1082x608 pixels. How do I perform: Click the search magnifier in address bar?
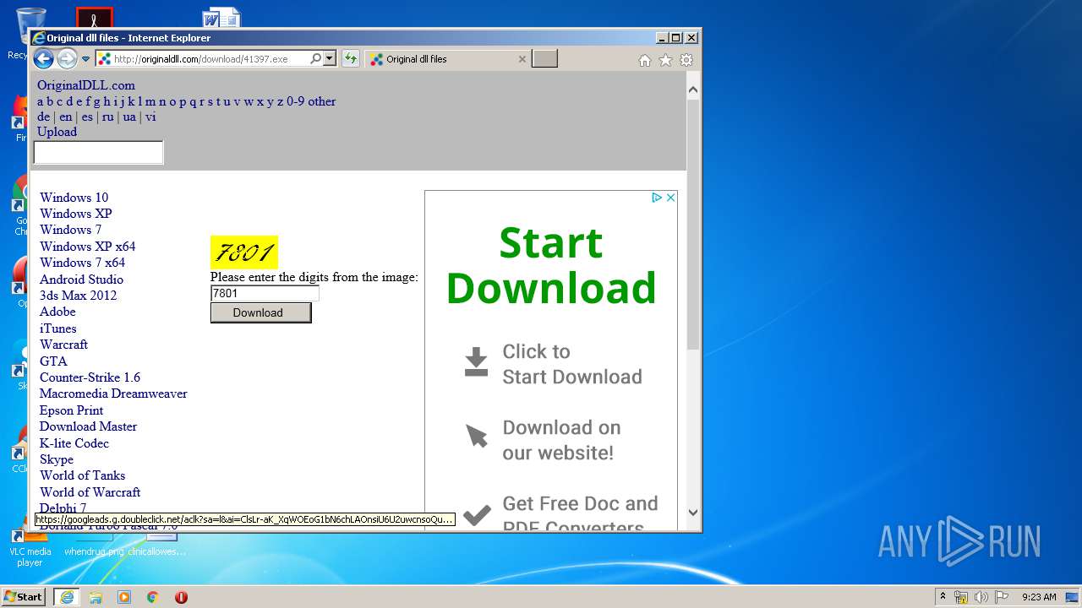(315, 59)
